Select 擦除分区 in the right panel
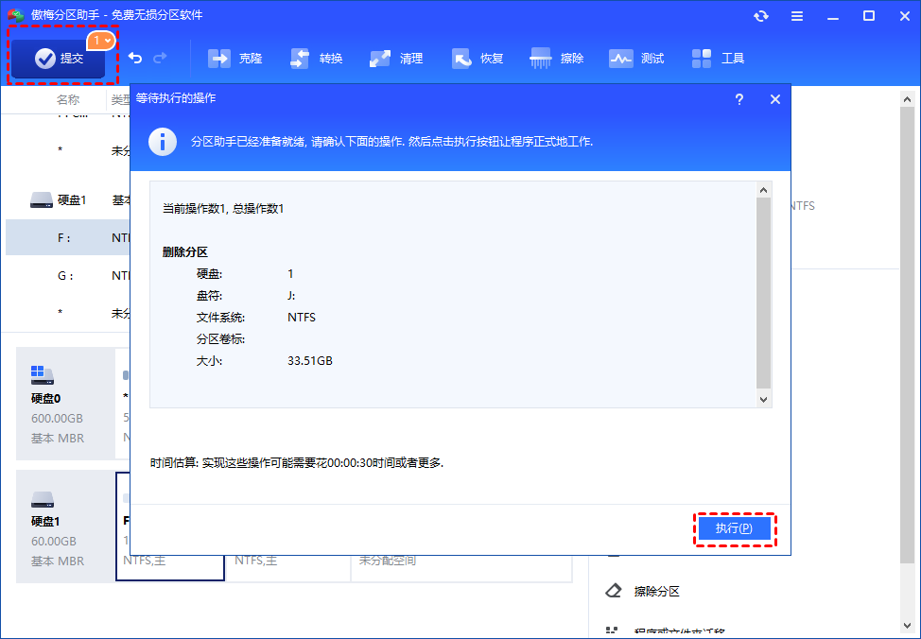 tap(656, 592)
